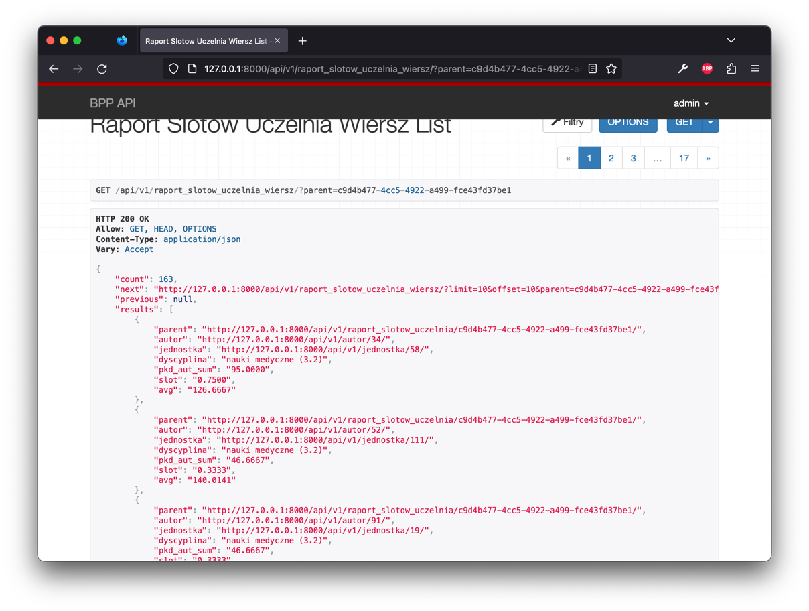
Task: Open a new browser tab
Action: [x=302, y=41]
